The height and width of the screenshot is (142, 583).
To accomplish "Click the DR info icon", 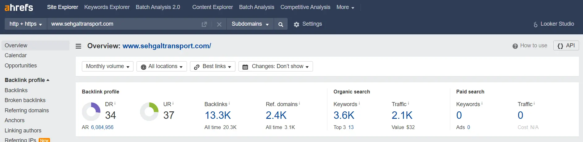I will pos(115,103).
